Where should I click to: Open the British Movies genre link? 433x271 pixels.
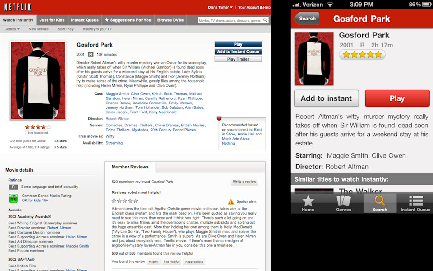[193, 125]
